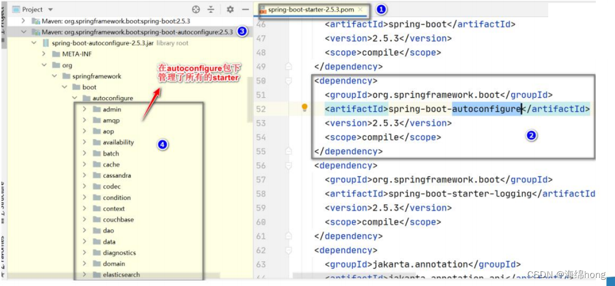
Task: Click highlighted autoconfigure text on line 52
Action: 486,109
